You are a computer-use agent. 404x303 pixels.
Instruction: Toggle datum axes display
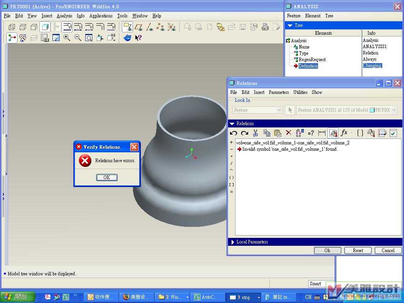150,27
